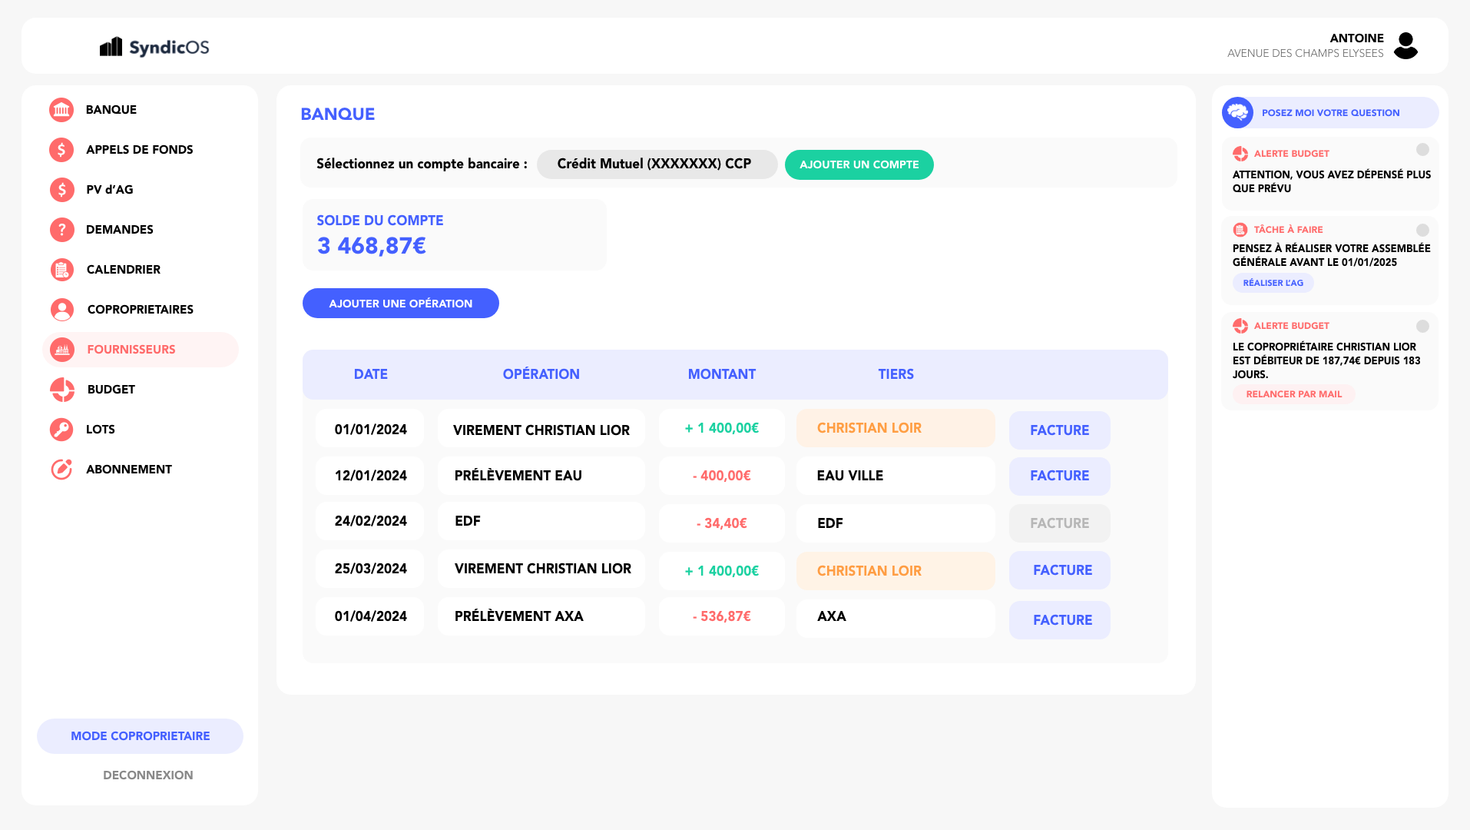This screenshot has width=1470, height=830.
Task: Open the Crédit Mutuel account selector
Action: click(x=656, y=164)
